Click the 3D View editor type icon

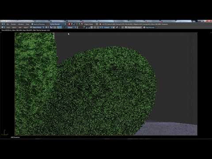point(3,27)
